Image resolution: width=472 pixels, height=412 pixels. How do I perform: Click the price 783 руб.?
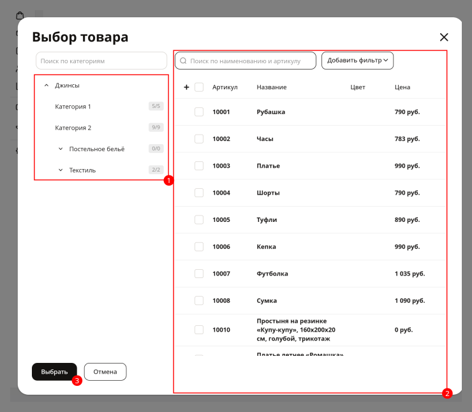[x=408, y=139]
